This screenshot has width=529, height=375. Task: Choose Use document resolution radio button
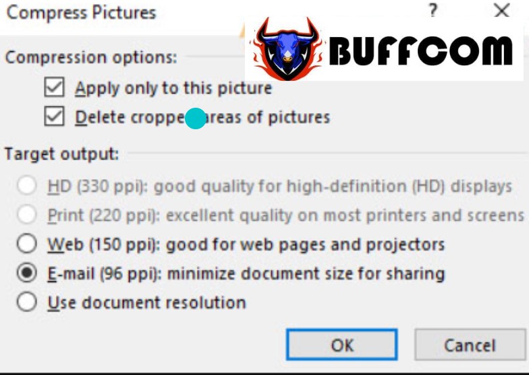coord(27,302)
